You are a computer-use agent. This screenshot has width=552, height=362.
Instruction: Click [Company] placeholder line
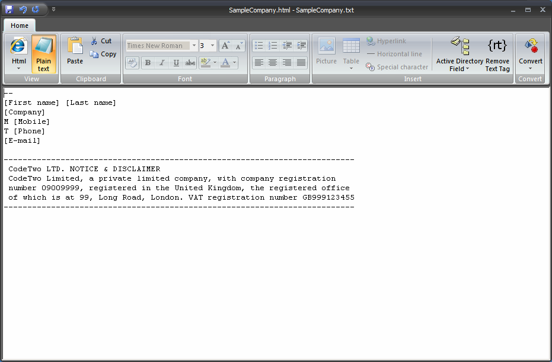pos(25,112)
